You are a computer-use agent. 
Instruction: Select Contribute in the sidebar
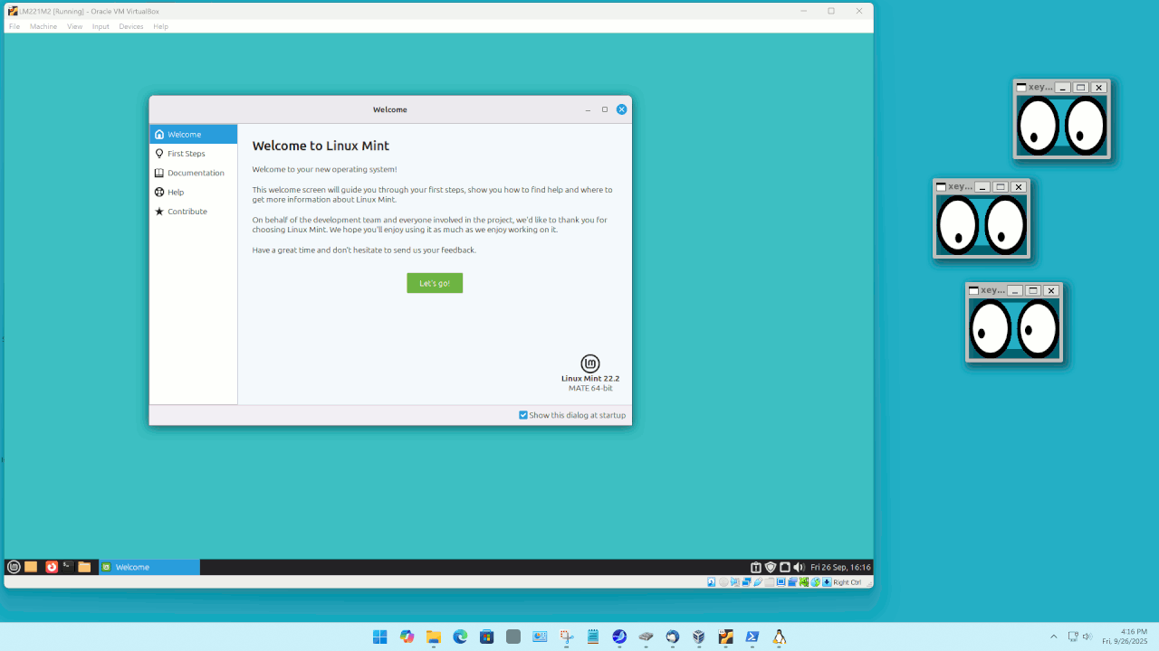[193, 212]
